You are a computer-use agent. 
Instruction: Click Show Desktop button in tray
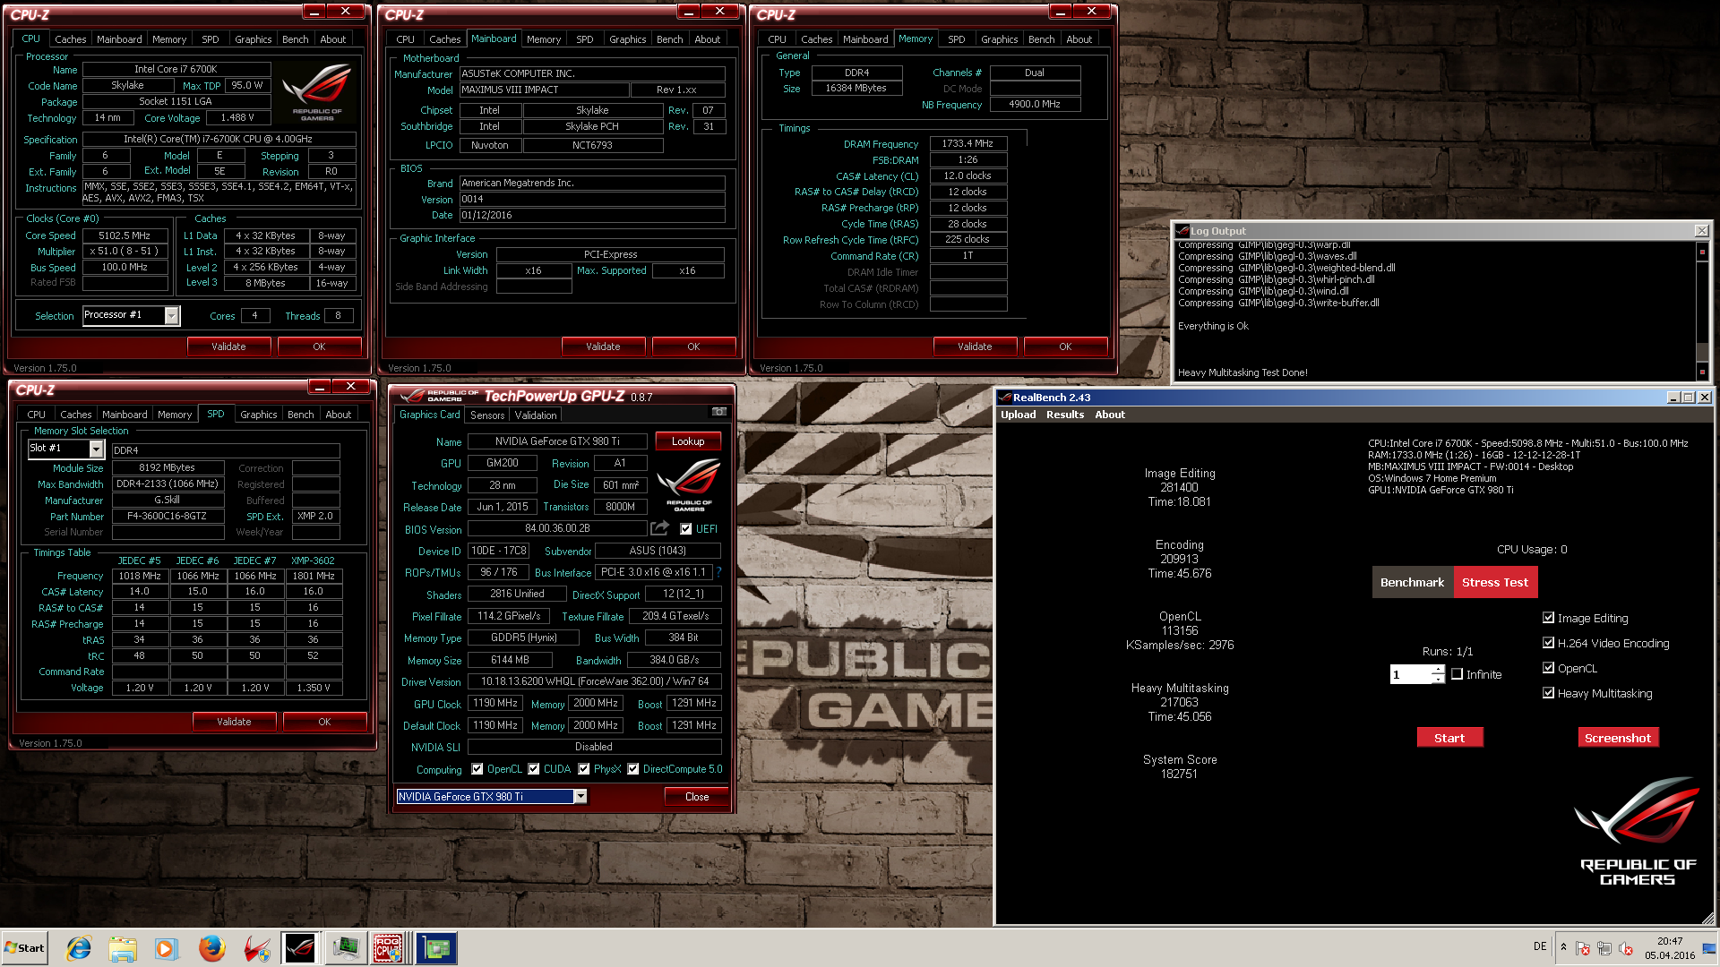pyautogui.click(x=1710, y=948)
